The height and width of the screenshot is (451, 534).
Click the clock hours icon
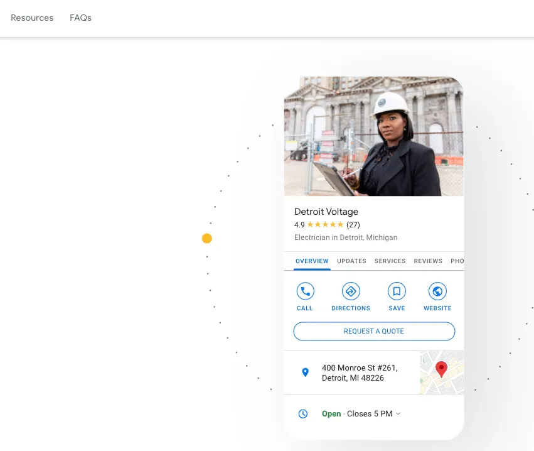point(302,414)
